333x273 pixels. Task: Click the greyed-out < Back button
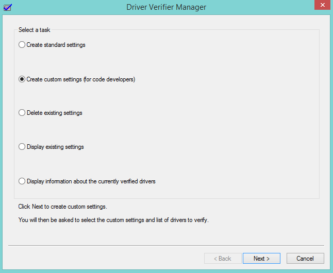pos(222,259)
